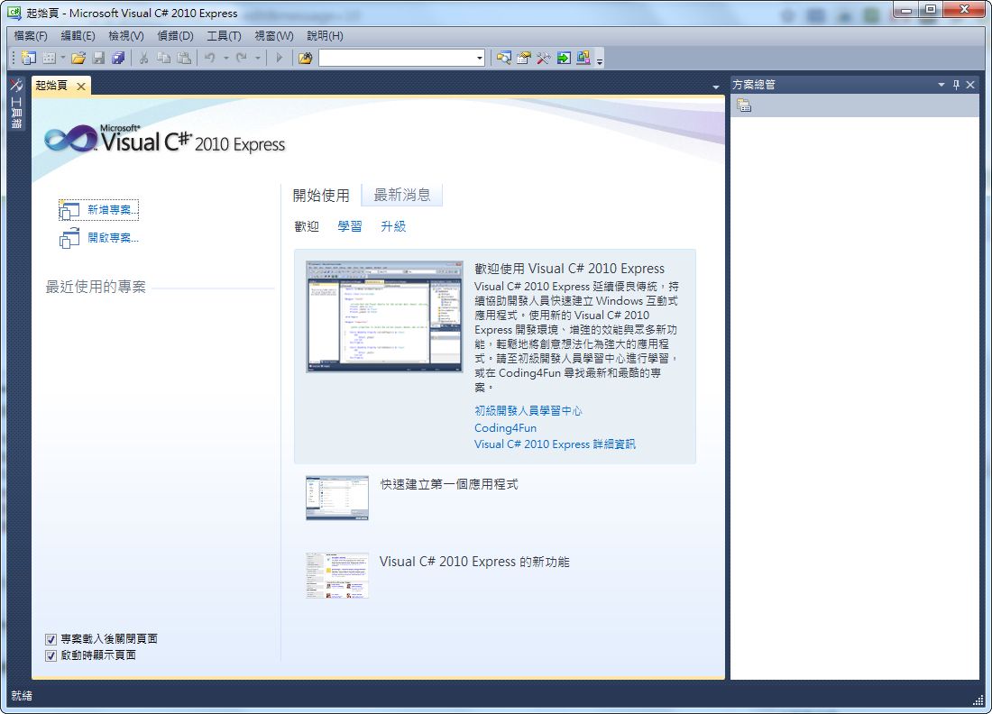Click the Toolbox hammer and wrench icon

(x=544, y=59)
